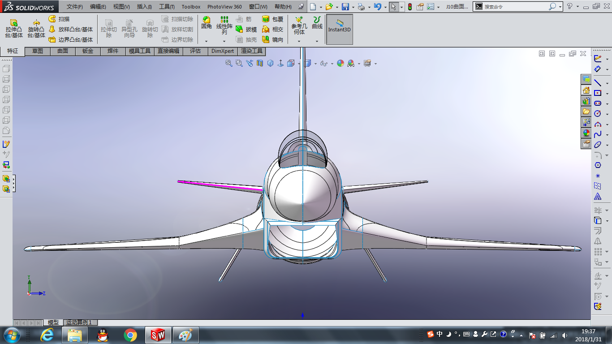Open the 文件(F) menu
612x344 pixels.
(x=75, y=7)
